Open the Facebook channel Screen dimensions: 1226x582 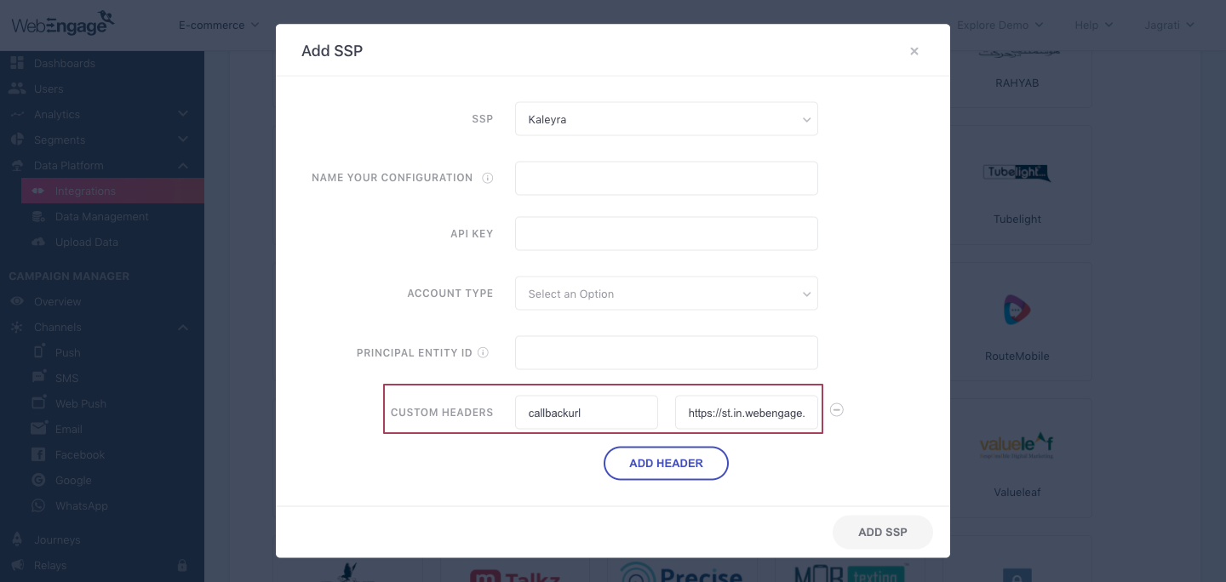(80, 454)
